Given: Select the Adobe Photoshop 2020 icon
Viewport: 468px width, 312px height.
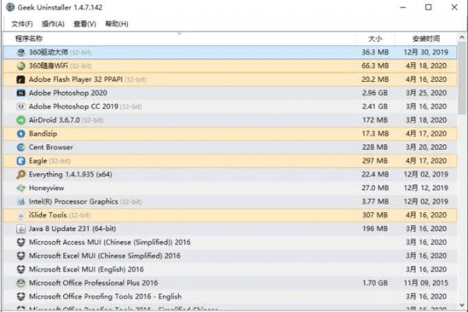Looking at the screenshot, I should coord(21,93).
